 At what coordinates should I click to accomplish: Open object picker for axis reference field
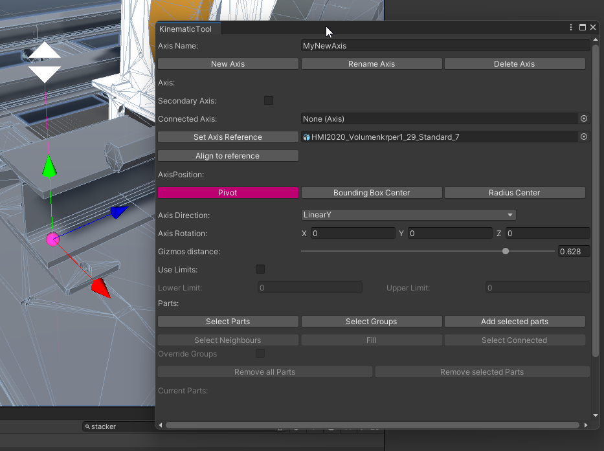click(x=583, y=137)
